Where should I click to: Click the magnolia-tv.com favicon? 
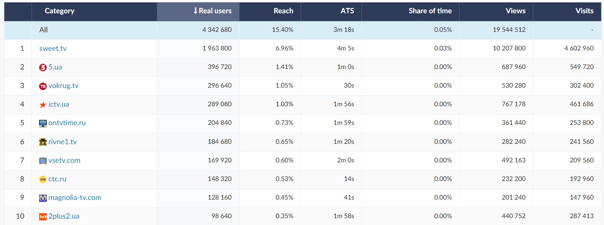[x=43, y=198]
